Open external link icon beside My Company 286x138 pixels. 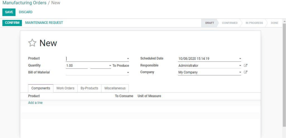coord(246,72)
